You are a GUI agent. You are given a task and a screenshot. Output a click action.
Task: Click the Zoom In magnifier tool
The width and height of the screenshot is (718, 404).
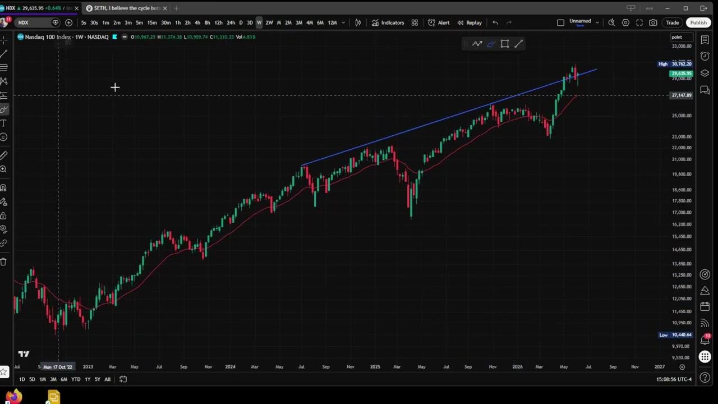point(3,169)
